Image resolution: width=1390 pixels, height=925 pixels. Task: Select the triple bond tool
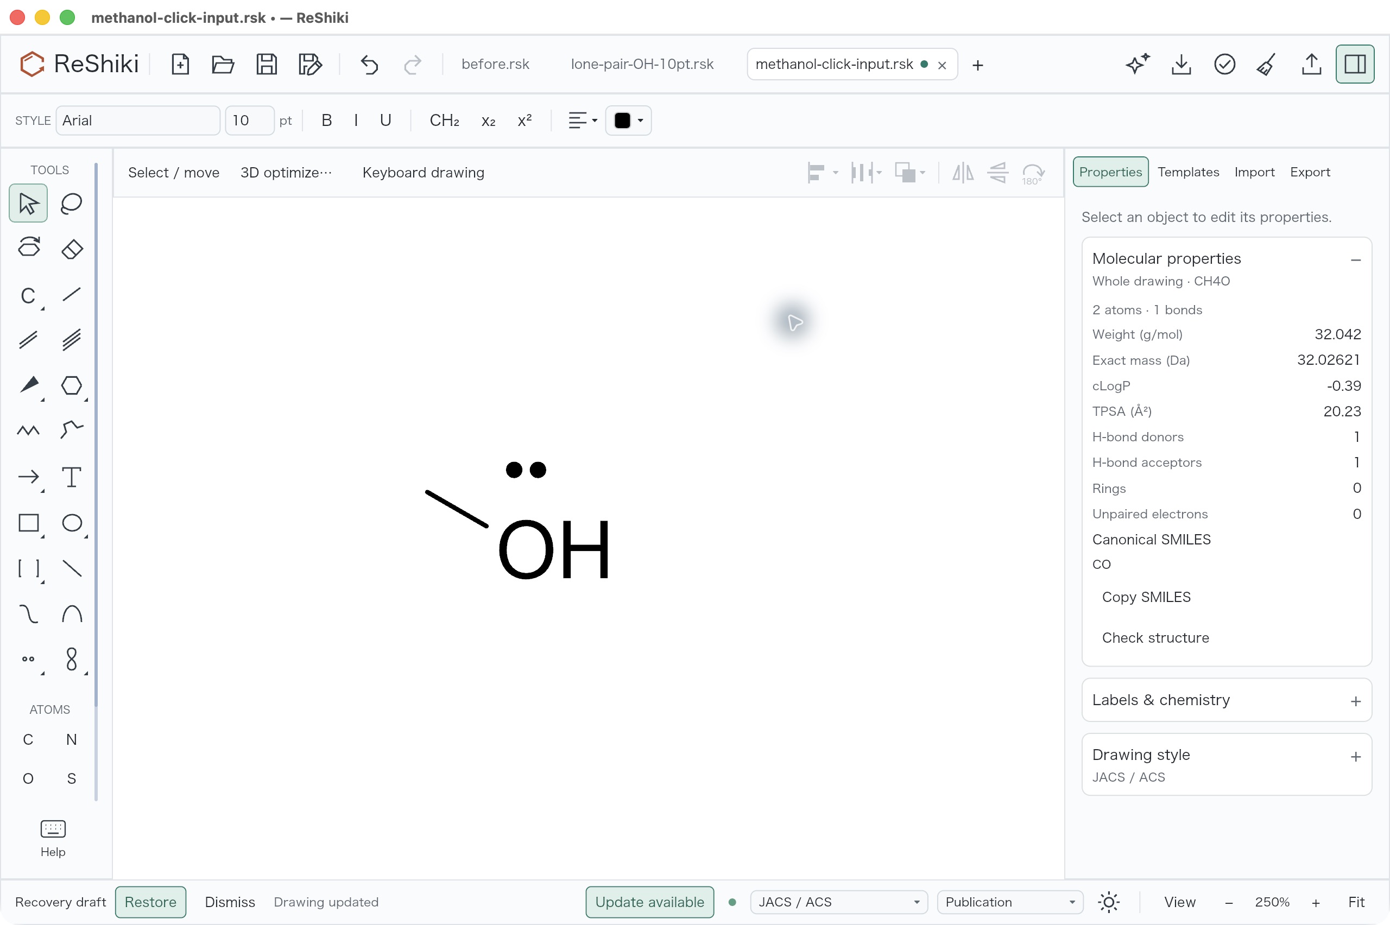(71, 340)
